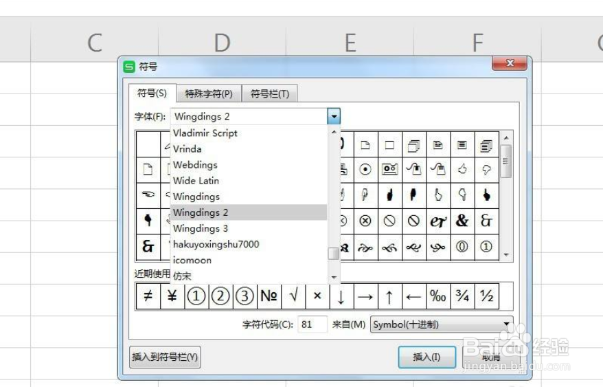Collapse the font dropdown arrow
Image resolution: width=603 pixels, height=387 pixels.
[x=334, y=116]
